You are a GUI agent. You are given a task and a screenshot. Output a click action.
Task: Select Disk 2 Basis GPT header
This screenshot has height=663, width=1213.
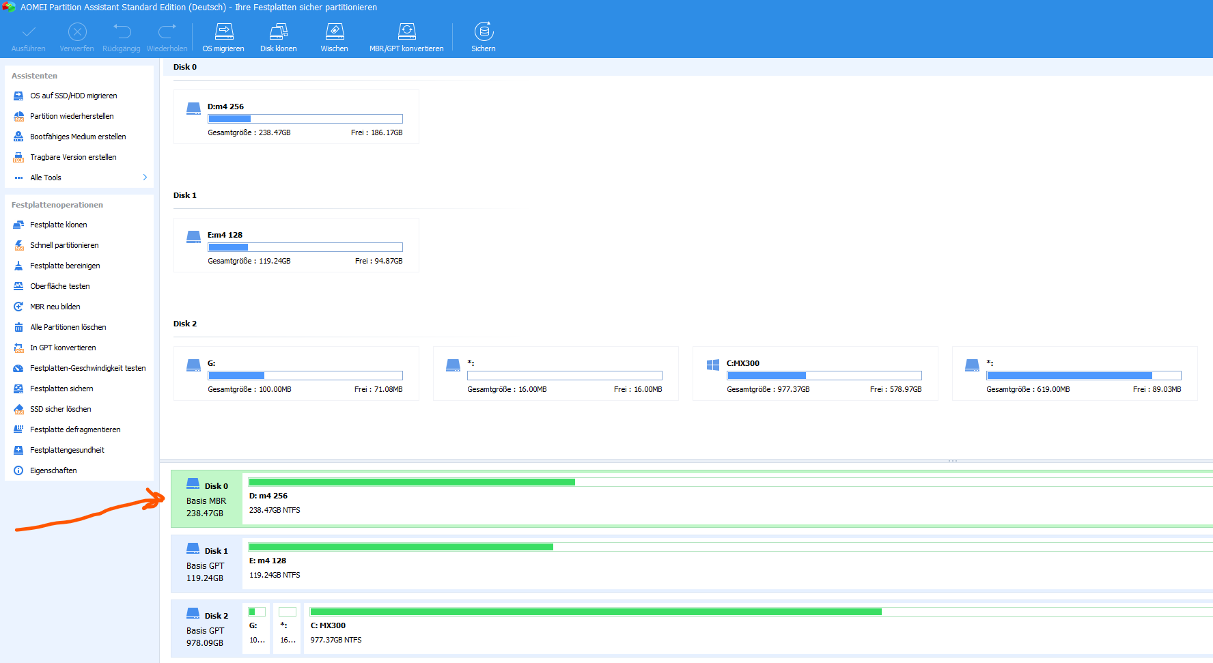coord(206,629)
